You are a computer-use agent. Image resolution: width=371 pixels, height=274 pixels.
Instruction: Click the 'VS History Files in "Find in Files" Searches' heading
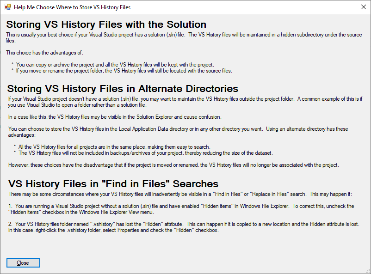pos(113,184)
